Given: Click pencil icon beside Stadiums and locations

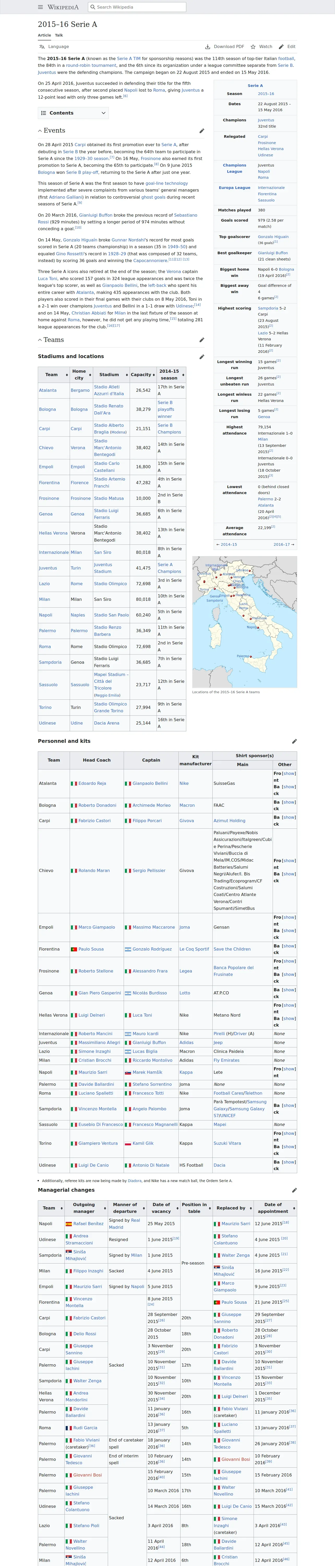Looking at the screenshot, I should 202,357.
